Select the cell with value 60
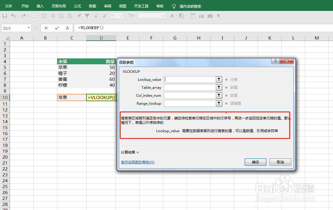Screen dimensions: 333x210 (x=101, y=79)
